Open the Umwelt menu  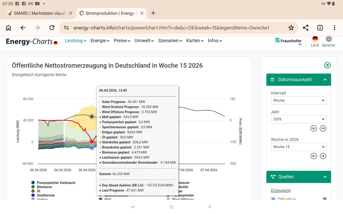144,41
